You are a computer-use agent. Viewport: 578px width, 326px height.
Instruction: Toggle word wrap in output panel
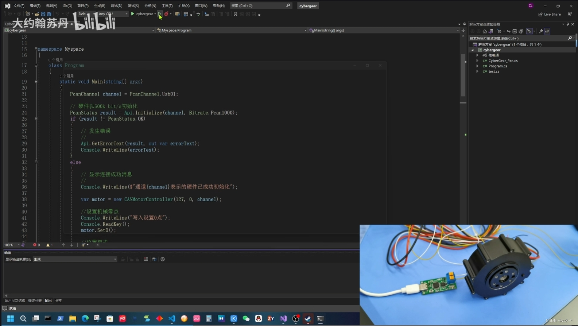(154, 259)
